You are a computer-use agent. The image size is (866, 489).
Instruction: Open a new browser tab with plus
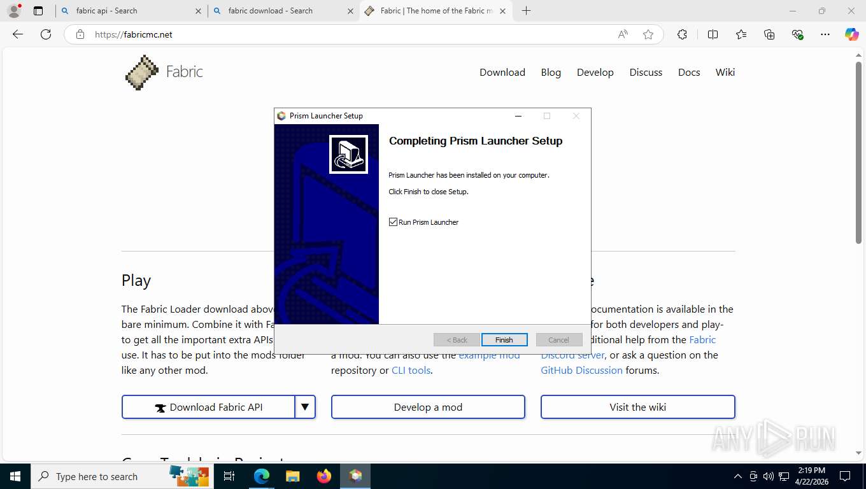coord(526,11)
